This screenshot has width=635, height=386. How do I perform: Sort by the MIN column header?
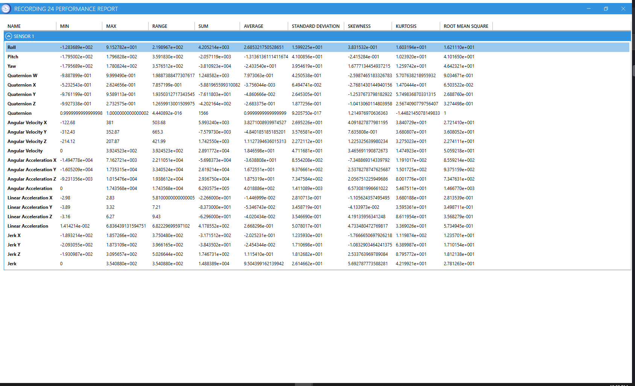tap(79, 26)
